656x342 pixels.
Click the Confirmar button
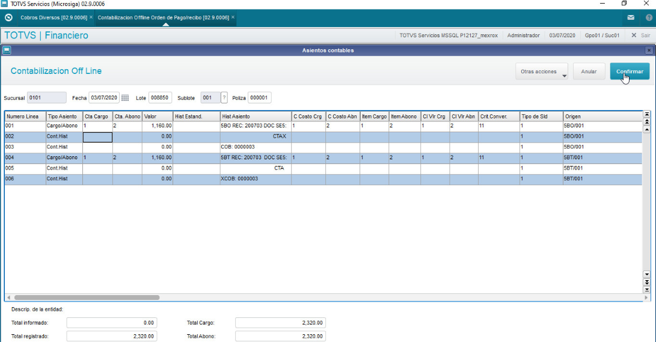click(630, 72)
